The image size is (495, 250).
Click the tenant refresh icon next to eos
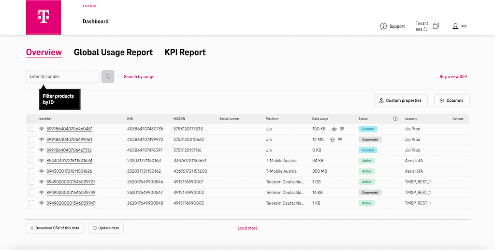point(425,29)
